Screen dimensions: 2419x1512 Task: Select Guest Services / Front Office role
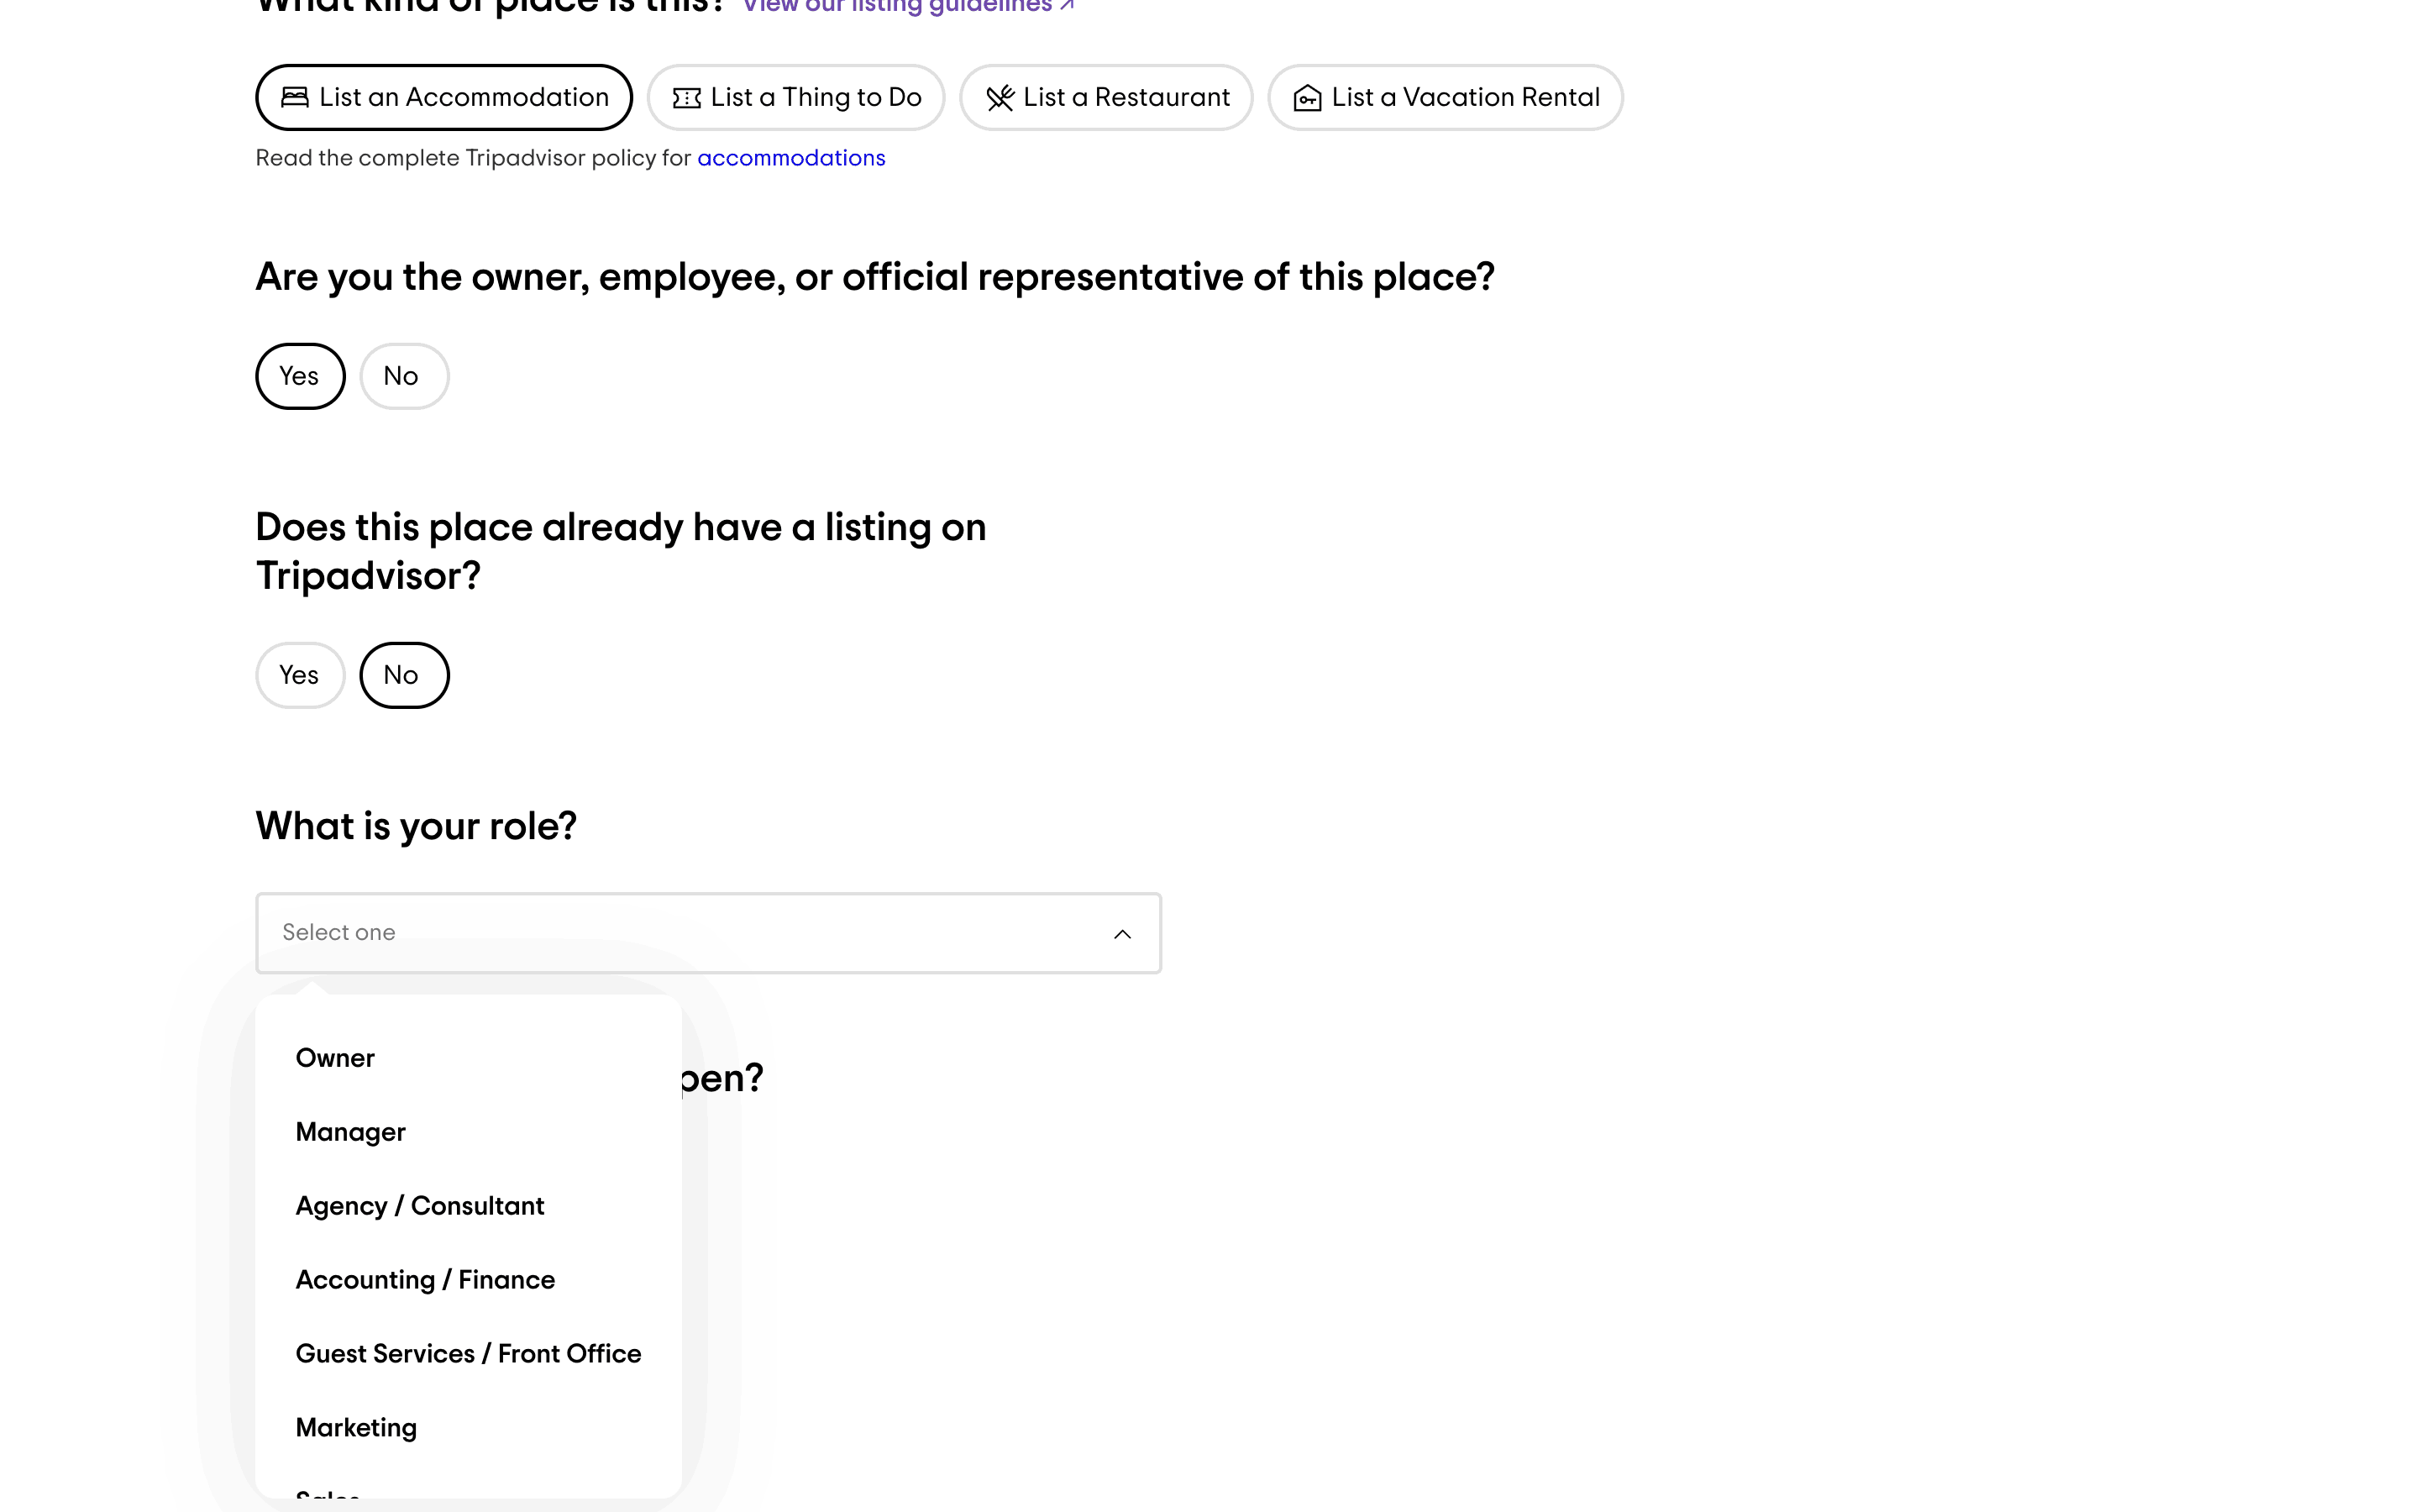pyautogui.click(x=468, y=1354)
